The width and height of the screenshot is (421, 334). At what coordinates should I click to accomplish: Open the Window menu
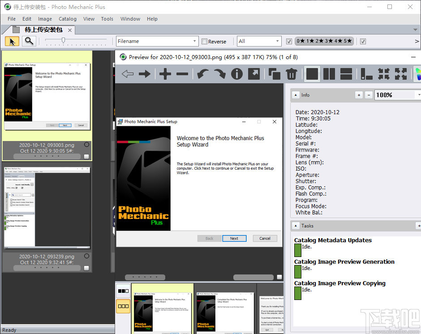(130, 19)
